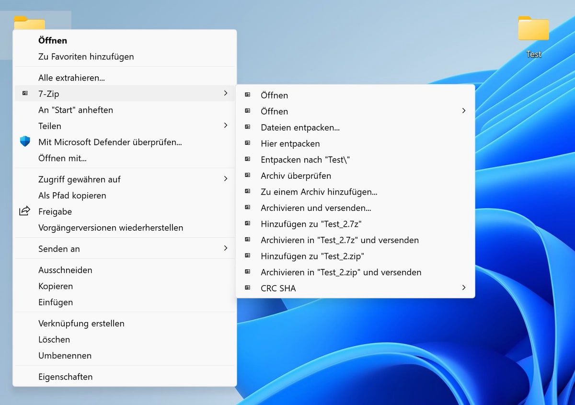Expand the Senden an submenu arrow

coord(226,248)
